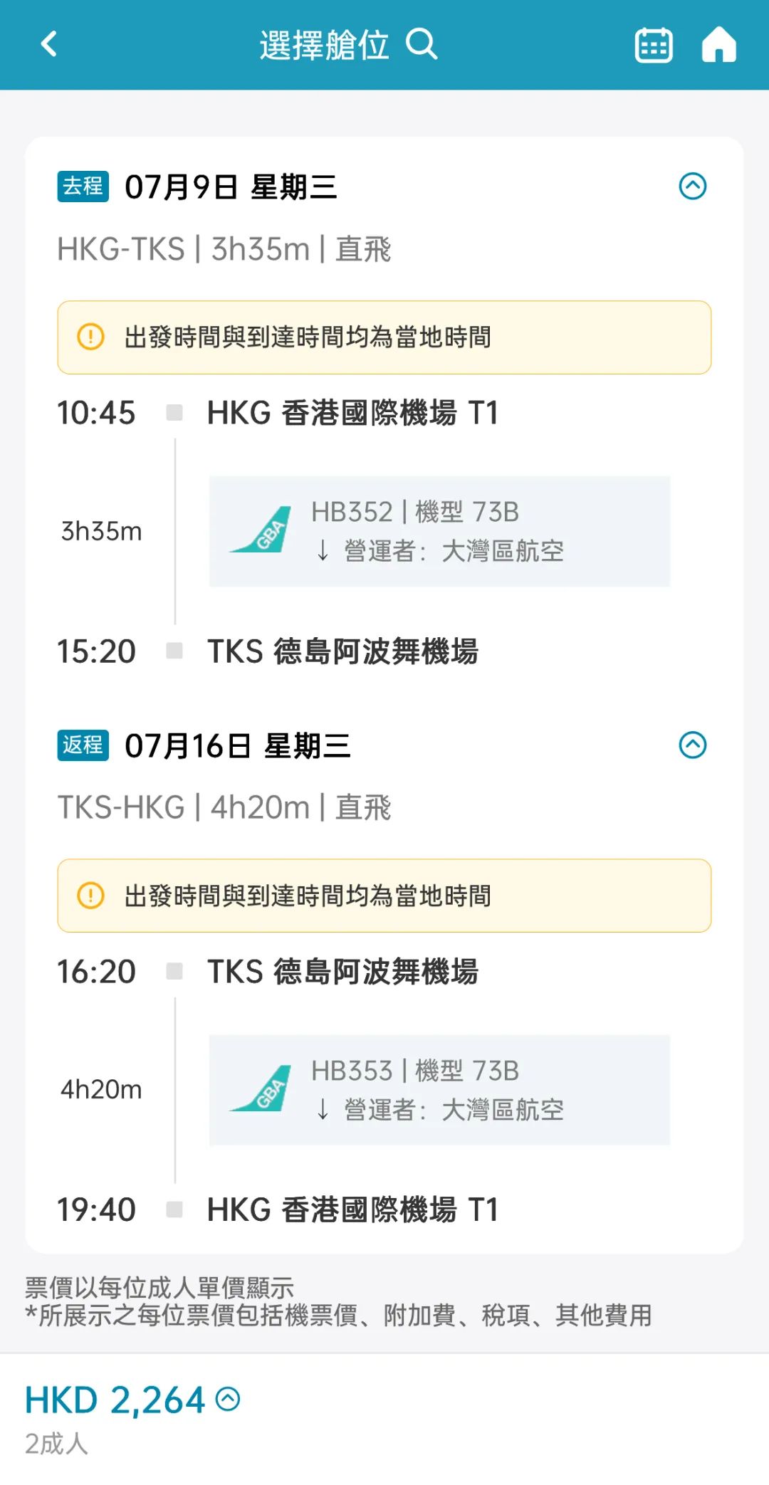This screenshot has width=769, height=1485.
Task: Tap warning icon in outbound local-time notice
Action: click(x=90, y=337)
